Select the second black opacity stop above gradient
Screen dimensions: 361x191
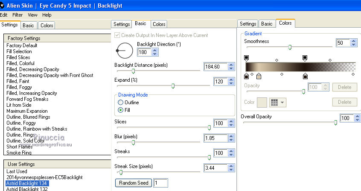(305, 58)
